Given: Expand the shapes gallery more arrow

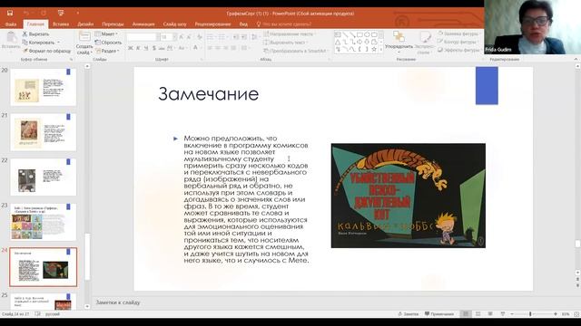Looking at the screenshot, I should pyautogui.click(x=381, y=50).
